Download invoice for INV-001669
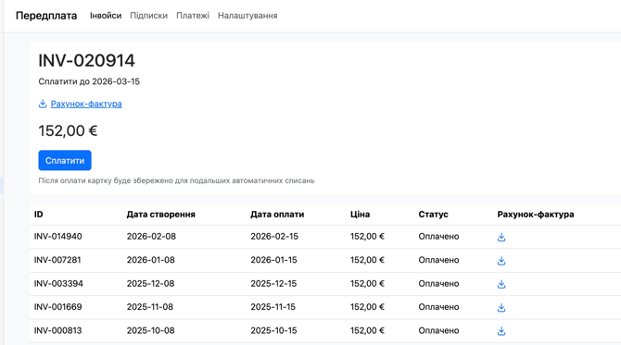The height and width of the screenshot is (345, 621). click(501, 307)
